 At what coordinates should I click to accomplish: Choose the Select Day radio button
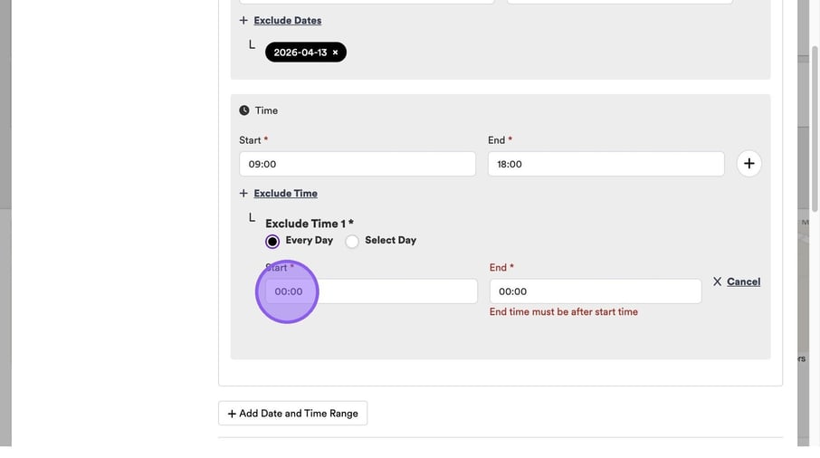pos(352,242)
